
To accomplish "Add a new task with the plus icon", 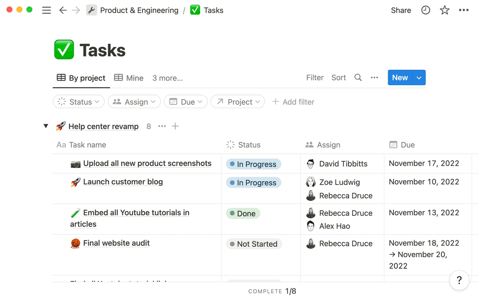I will point(175,126).
